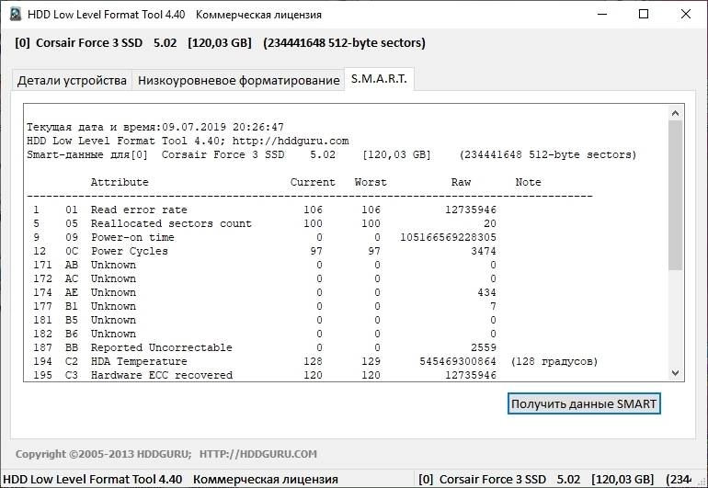Click the Copyright ©2005-2013 HDDGURU text
The width and height of the screenshot is (708, 488).
click(x=103, y=454)
